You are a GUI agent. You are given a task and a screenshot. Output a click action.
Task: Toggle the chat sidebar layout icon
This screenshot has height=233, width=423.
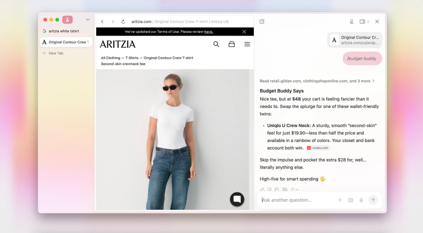coord(362,22)
